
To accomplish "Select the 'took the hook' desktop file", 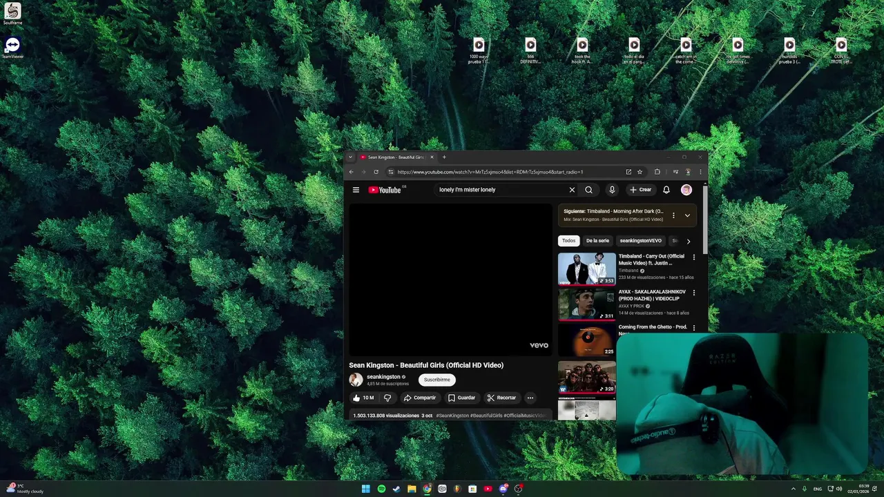I will point(582,51).
